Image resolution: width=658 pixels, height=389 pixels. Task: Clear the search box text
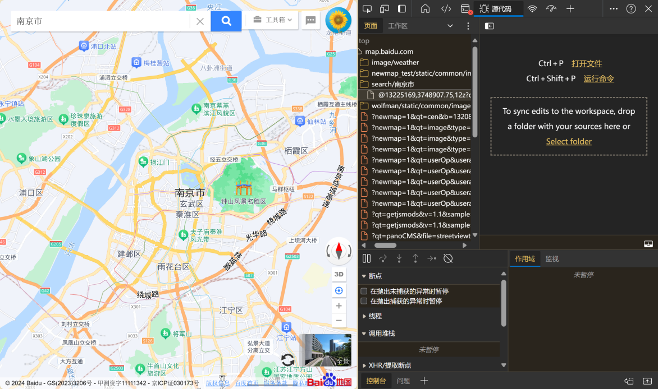tap(200, 21)
